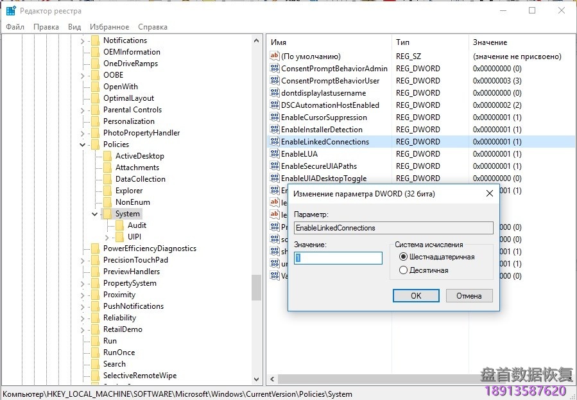Click the DWORD icon beside EnableLUA

pyautogui.click(x=275, y=154)
